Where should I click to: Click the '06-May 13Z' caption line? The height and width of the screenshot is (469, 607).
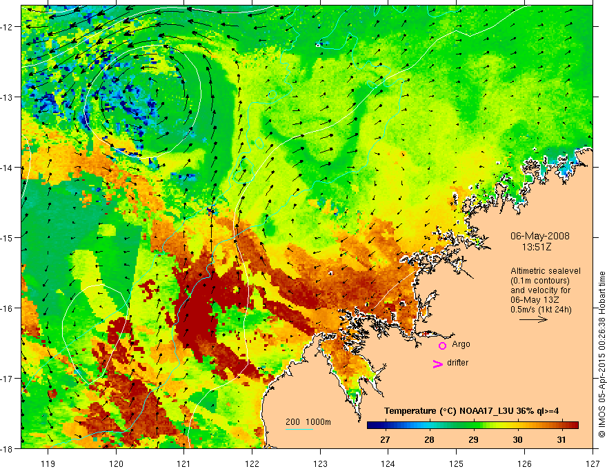(x=535, y=300)
